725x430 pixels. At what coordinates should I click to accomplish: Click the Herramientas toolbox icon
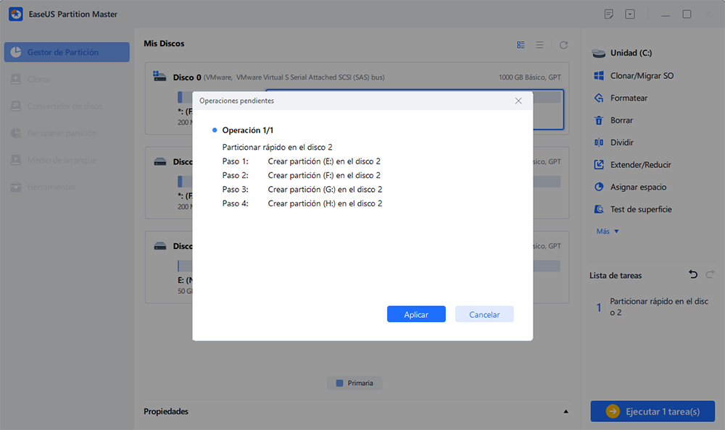pyautogui.click(x=16, y=187)
